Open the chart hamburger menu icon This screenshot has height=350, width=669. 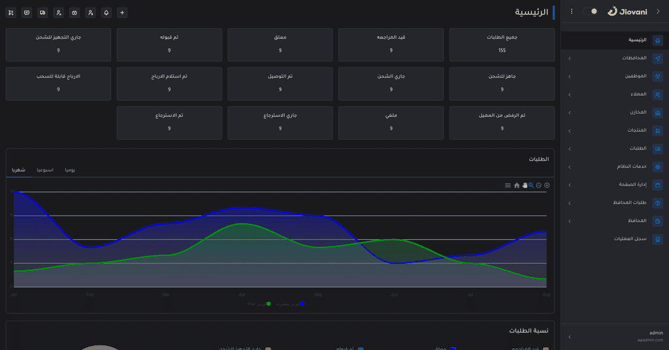tap(508, 185)
